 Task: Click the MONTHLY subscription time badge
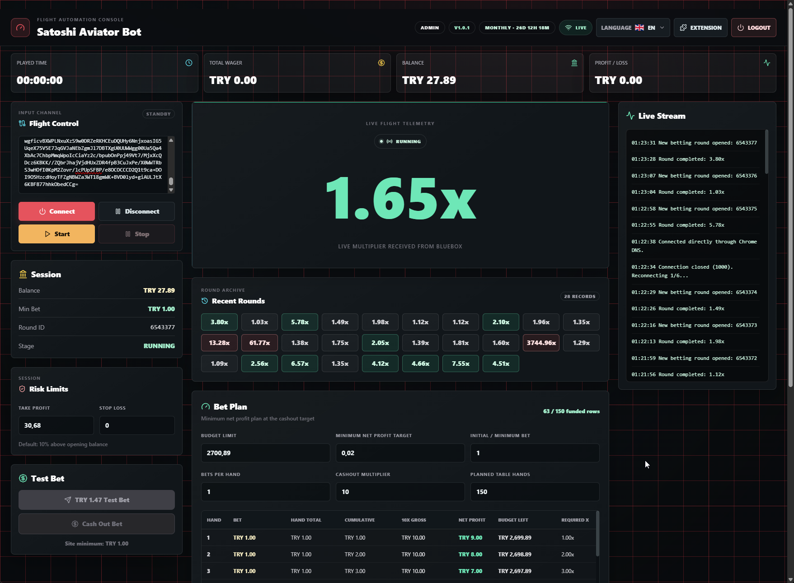point(517,28)
